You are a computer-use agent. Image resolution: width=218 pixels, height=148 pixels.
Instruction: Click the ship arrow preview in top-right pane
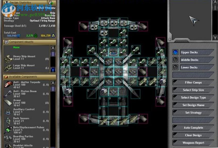point(194,21)
